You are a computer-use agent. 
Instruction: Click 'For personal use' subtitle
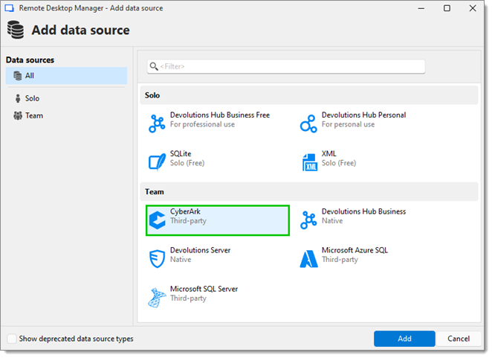[x=348, y=124]
